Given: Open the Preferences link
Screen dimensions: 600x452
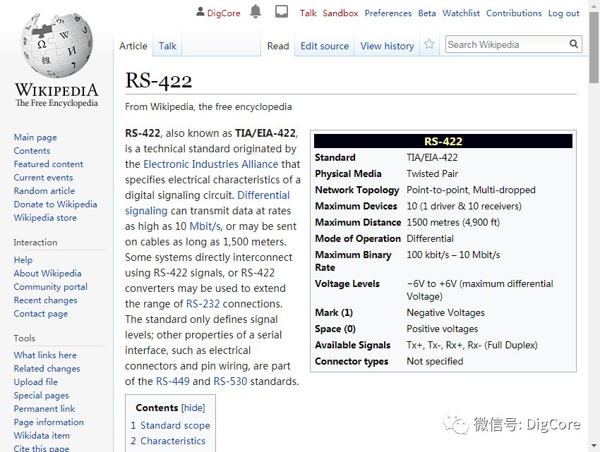Looking at the screenshot, I should coord(388,13).
